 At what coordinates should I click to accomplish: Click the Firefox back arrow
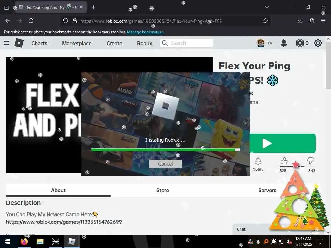pyautogui.click(x=8, y=21)
